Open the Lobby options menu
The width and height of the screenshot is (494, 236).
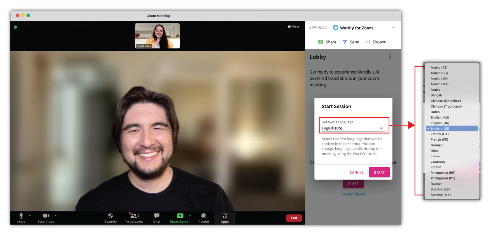390,57
